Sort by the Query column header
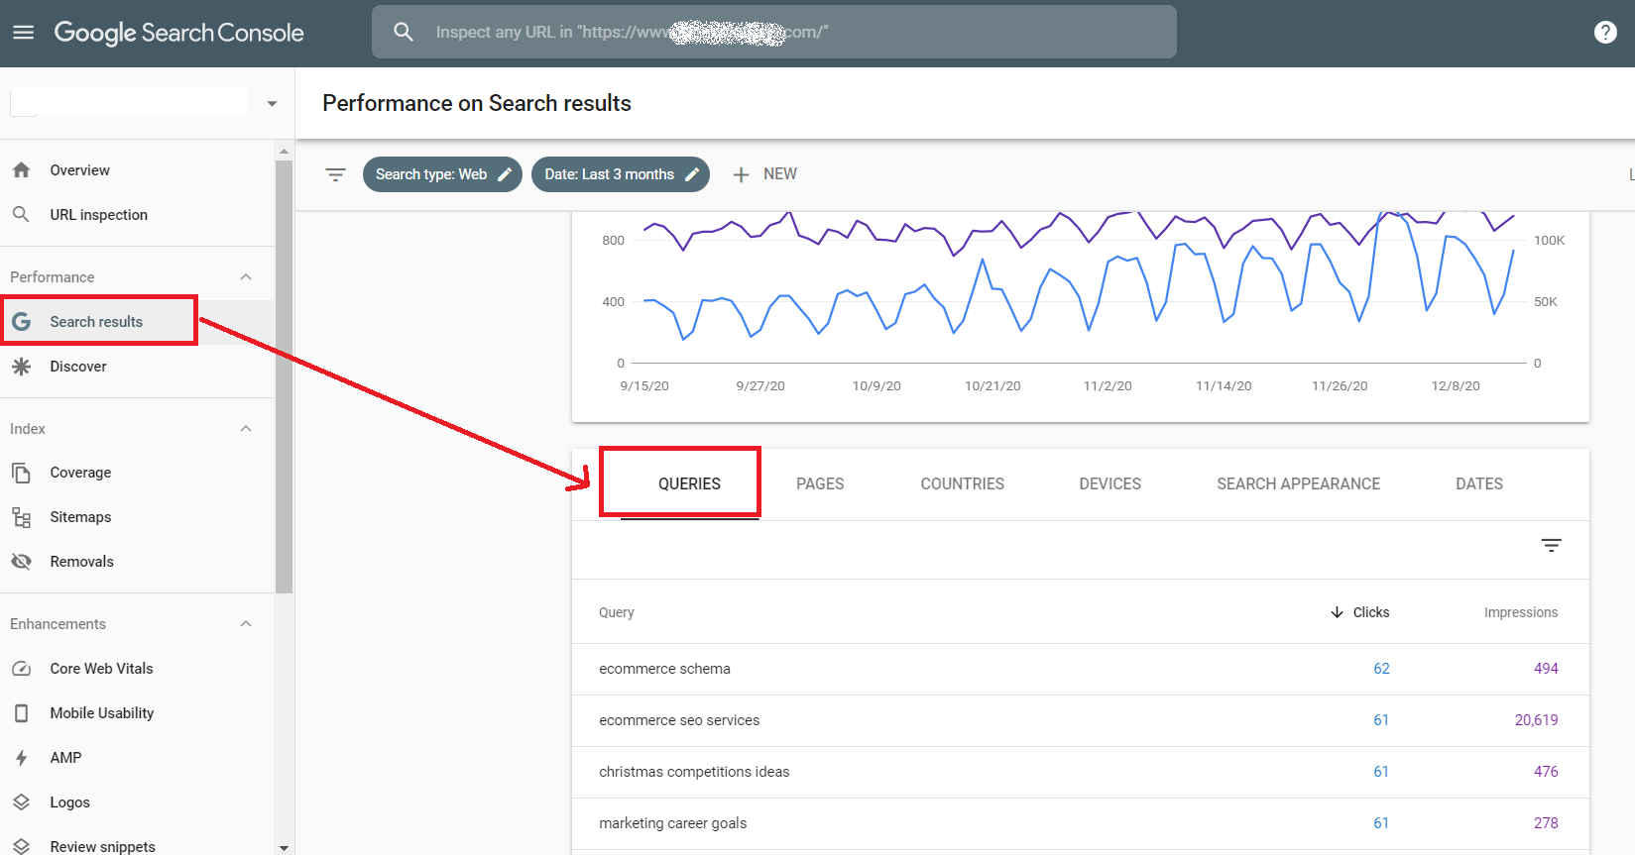 (x=617, y=612)
